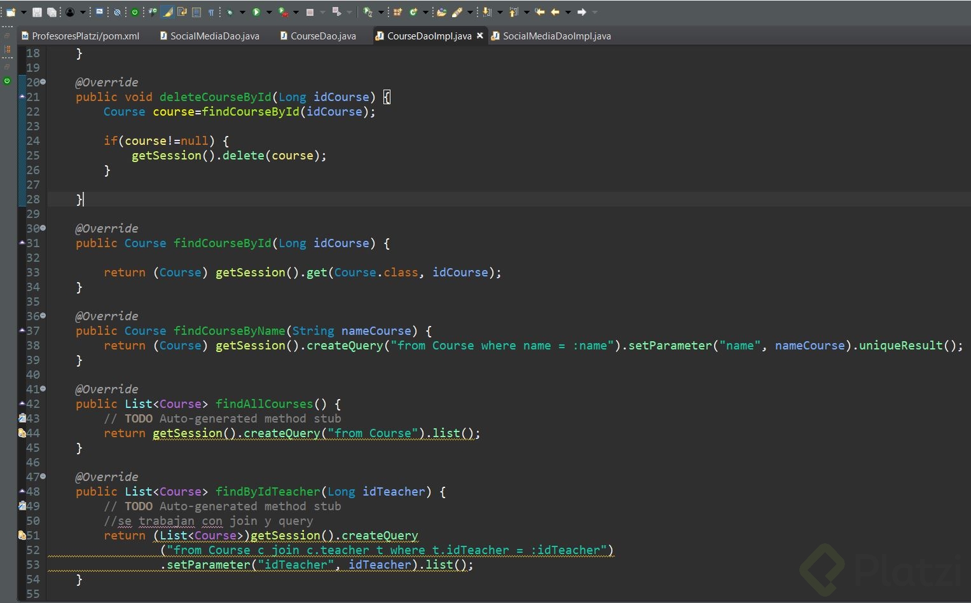
Task: Click the Open Type folder icon
Action: [441, 12]
